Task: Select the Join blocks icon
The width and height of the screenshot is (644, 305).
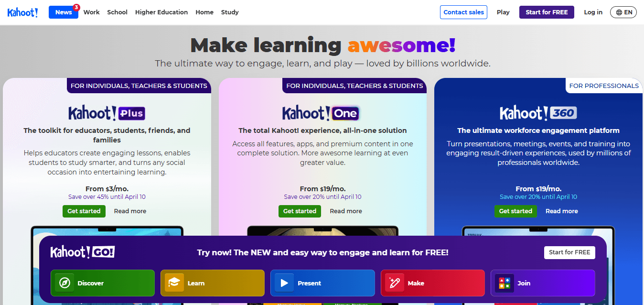Action: pyautogui.click(x=504, y=283)
